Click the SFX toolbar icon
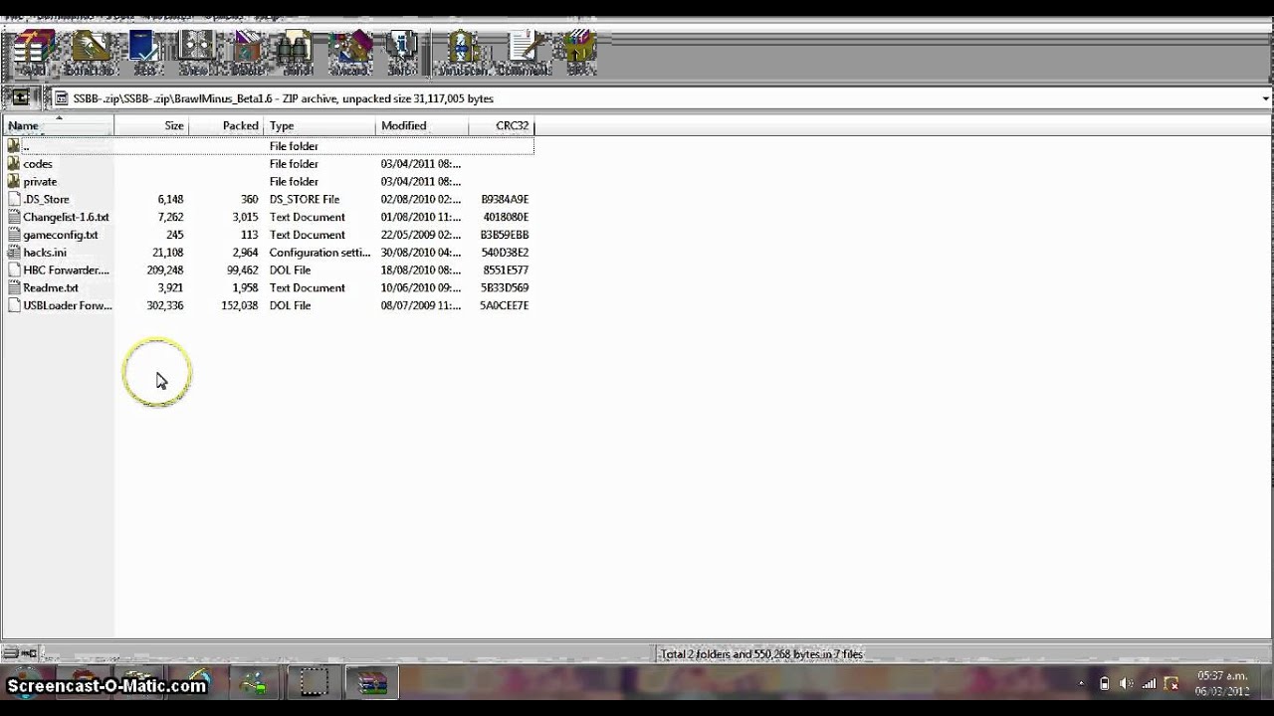The height and width of the screenshot is (716, 1274). pyautogui.click(x=579, y=52)
